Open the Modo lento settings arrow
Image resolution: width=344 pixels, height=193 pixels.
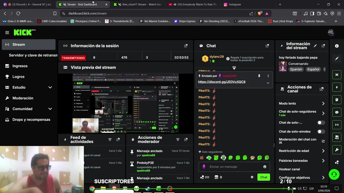pyautogui.click(x=323, y=103)
